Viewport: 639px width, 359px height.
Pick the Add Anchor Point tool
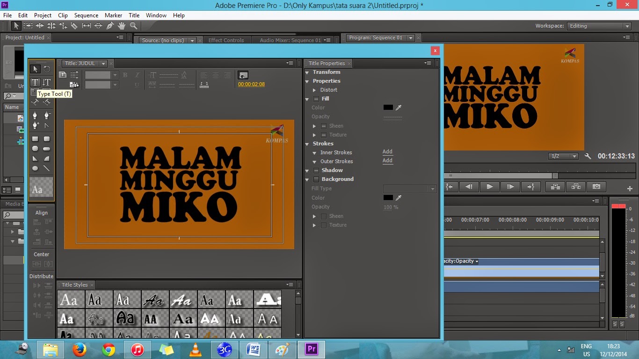[35, 125]
